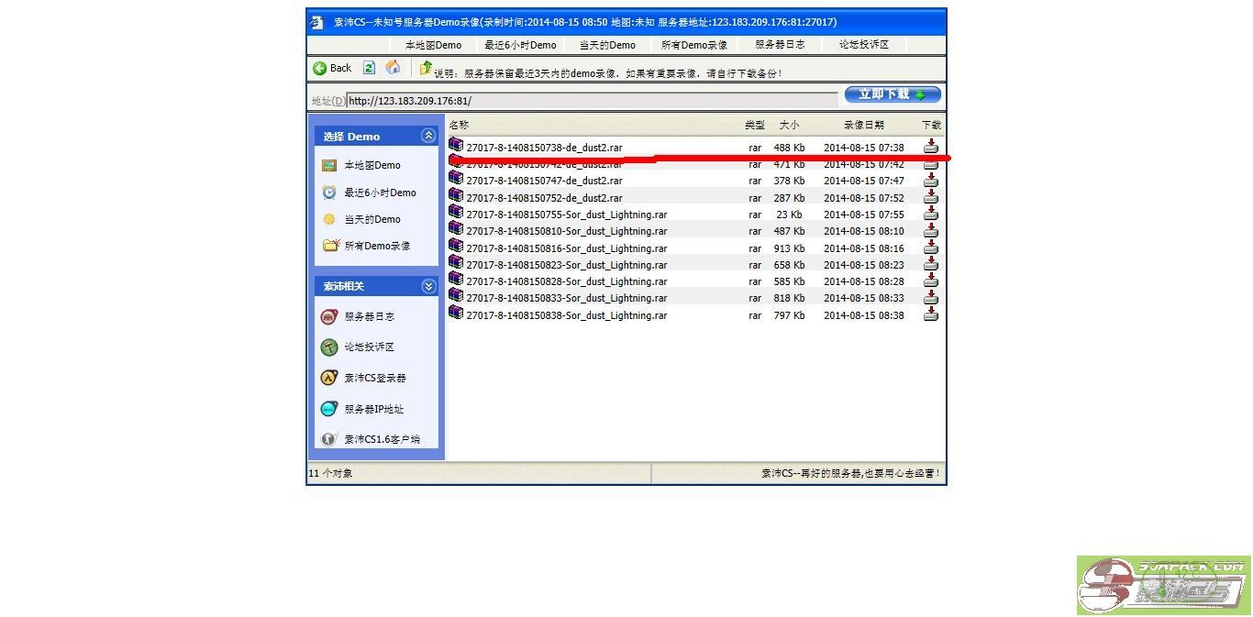Select the 论坛投诉区 tab in top bar
Screen dimensions: 1253x617
863,45
